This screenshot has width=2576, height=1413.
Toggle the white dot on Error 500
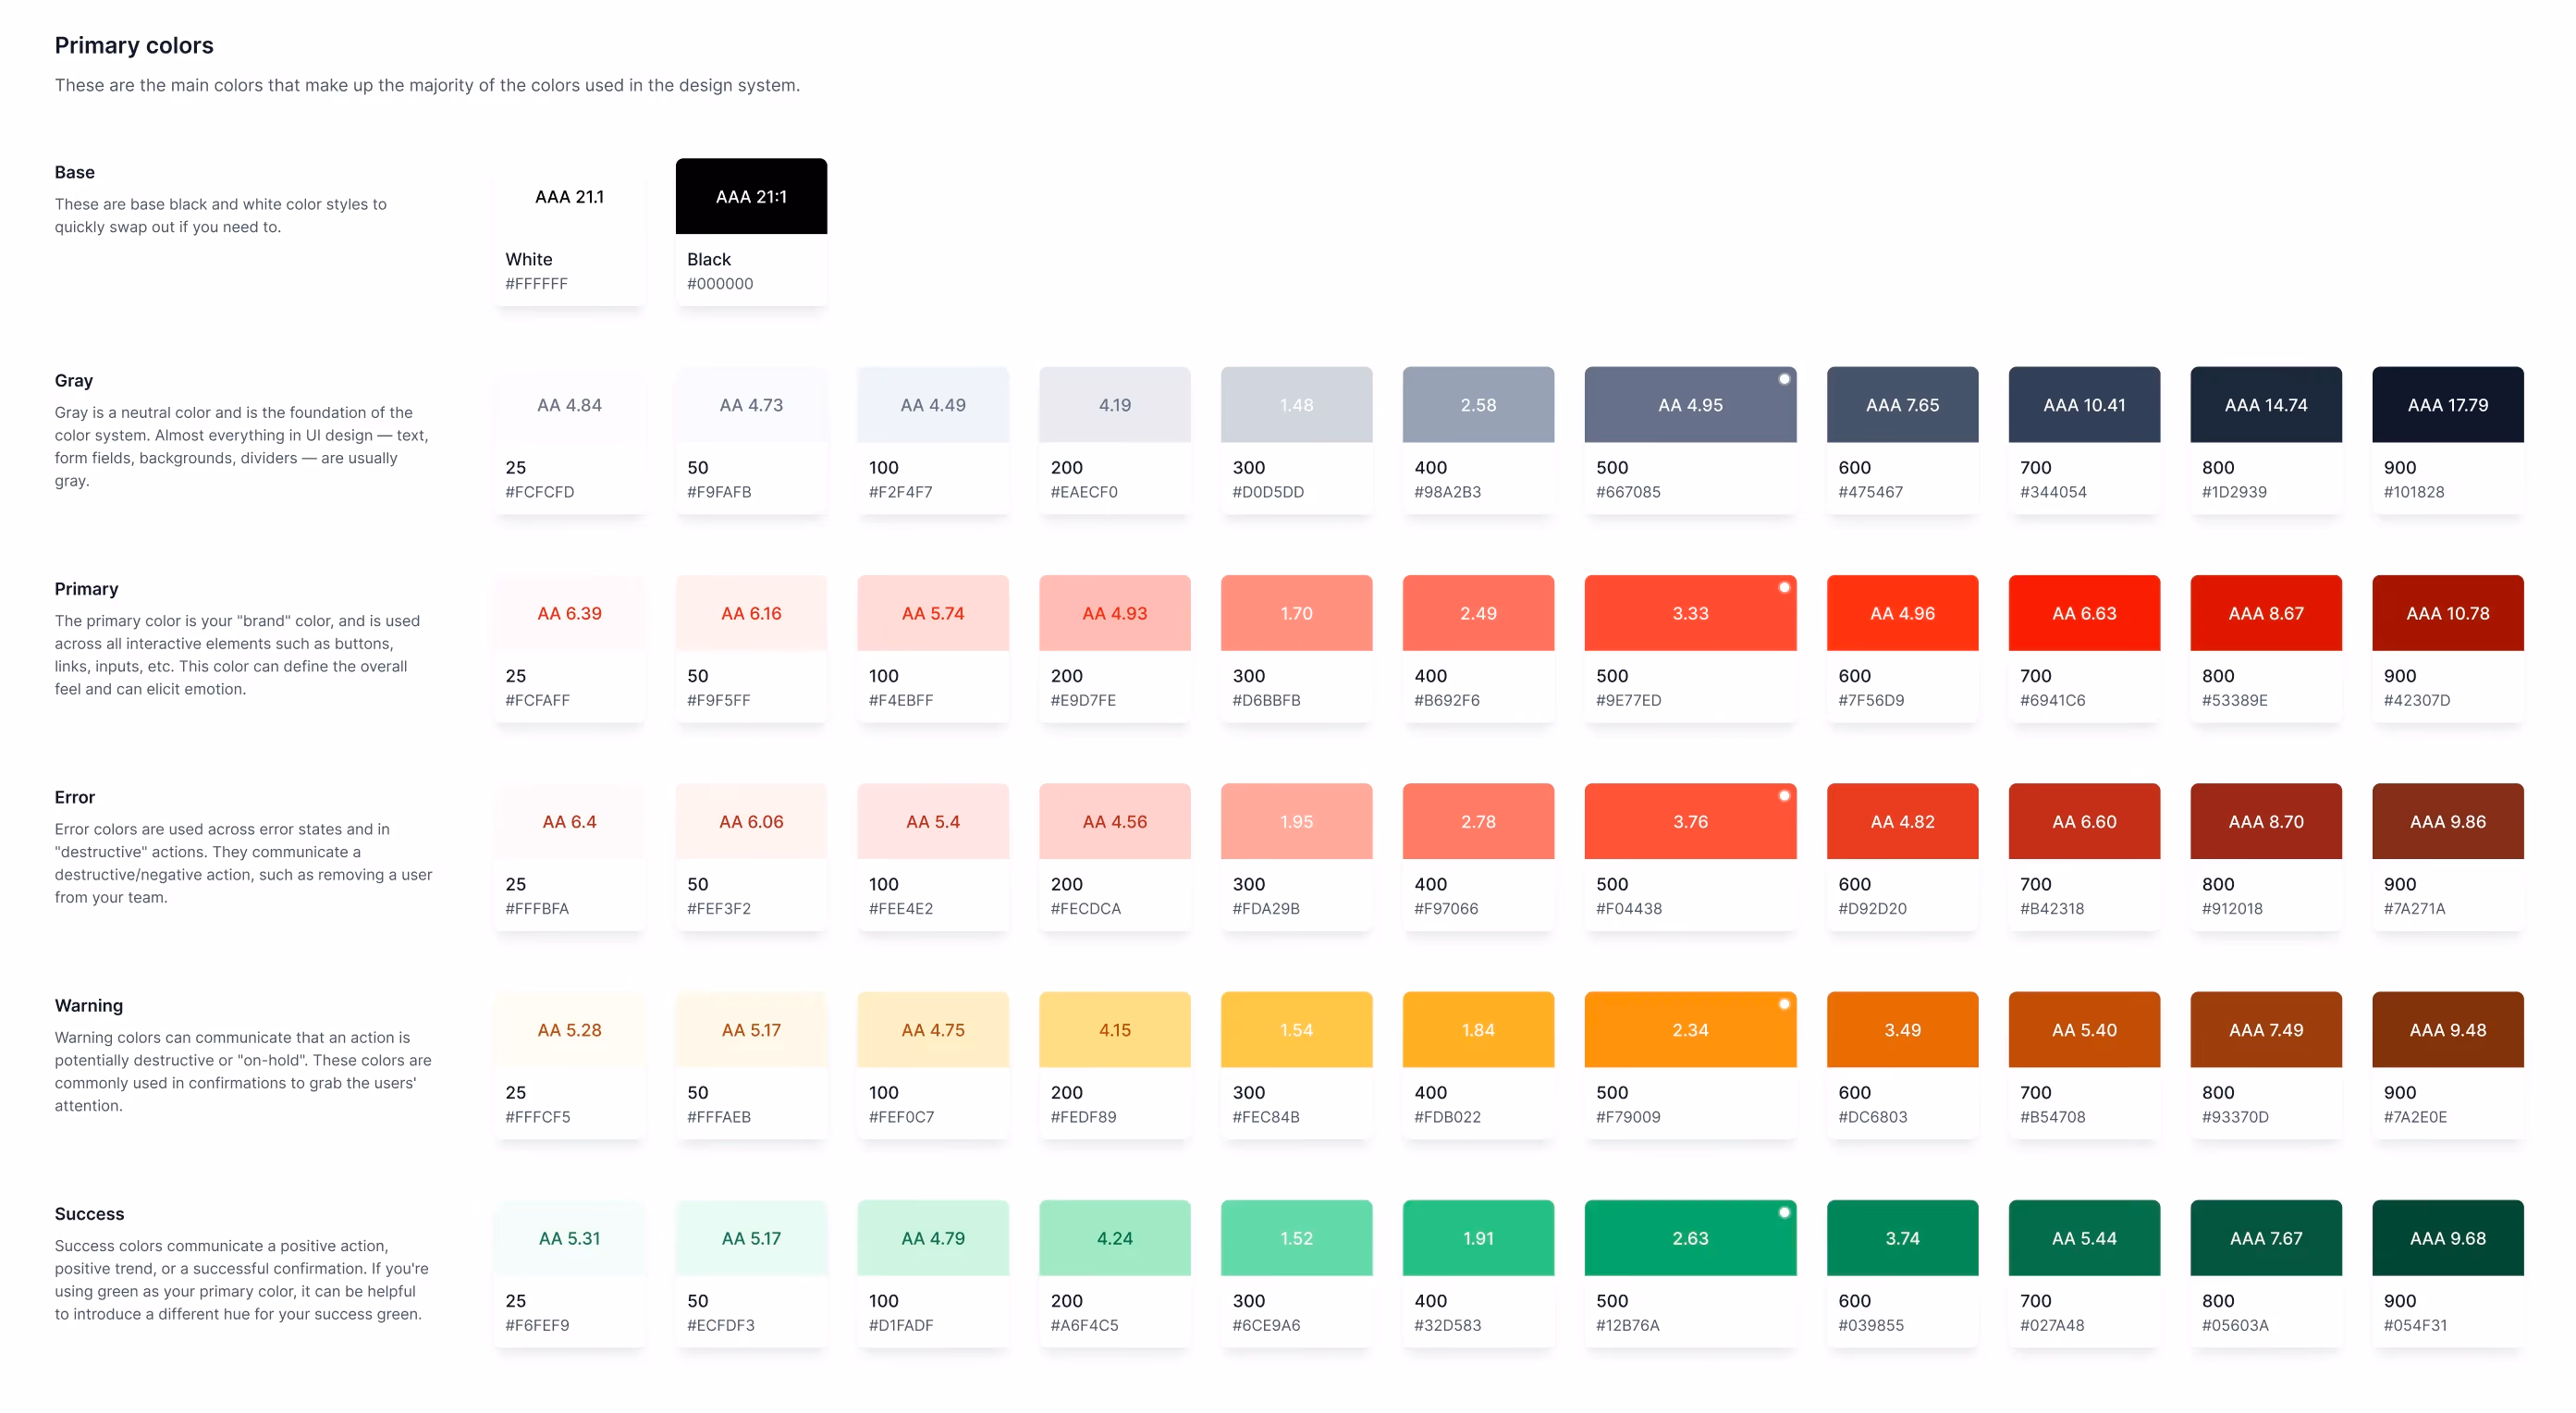tap(1786, 795)
